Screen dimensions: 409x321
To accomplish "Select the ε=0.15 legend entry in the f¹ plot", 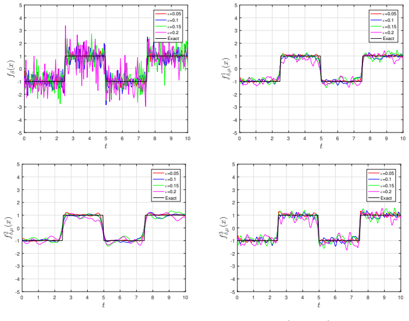I will pyautogui.click(x=383, y=27).
